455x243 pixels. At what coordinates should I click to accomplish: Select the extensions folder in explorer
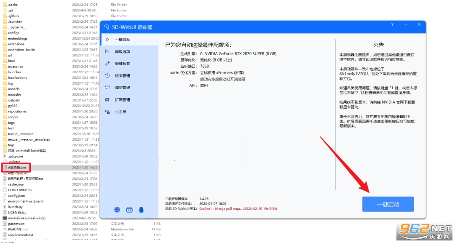(16, 44)
